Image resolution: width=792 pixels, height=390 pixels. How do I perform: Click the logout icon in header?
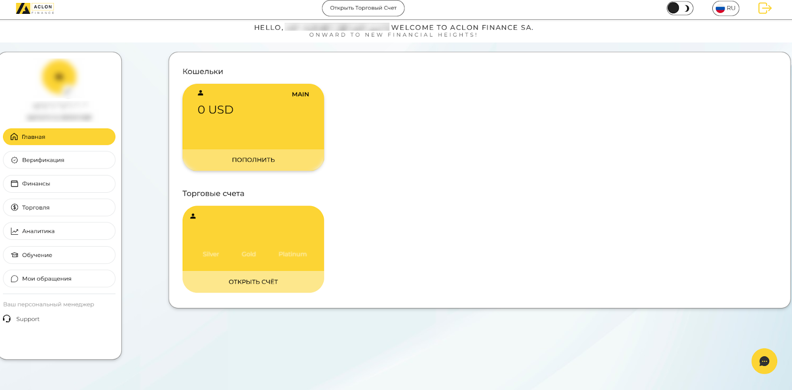pos(765,8)
